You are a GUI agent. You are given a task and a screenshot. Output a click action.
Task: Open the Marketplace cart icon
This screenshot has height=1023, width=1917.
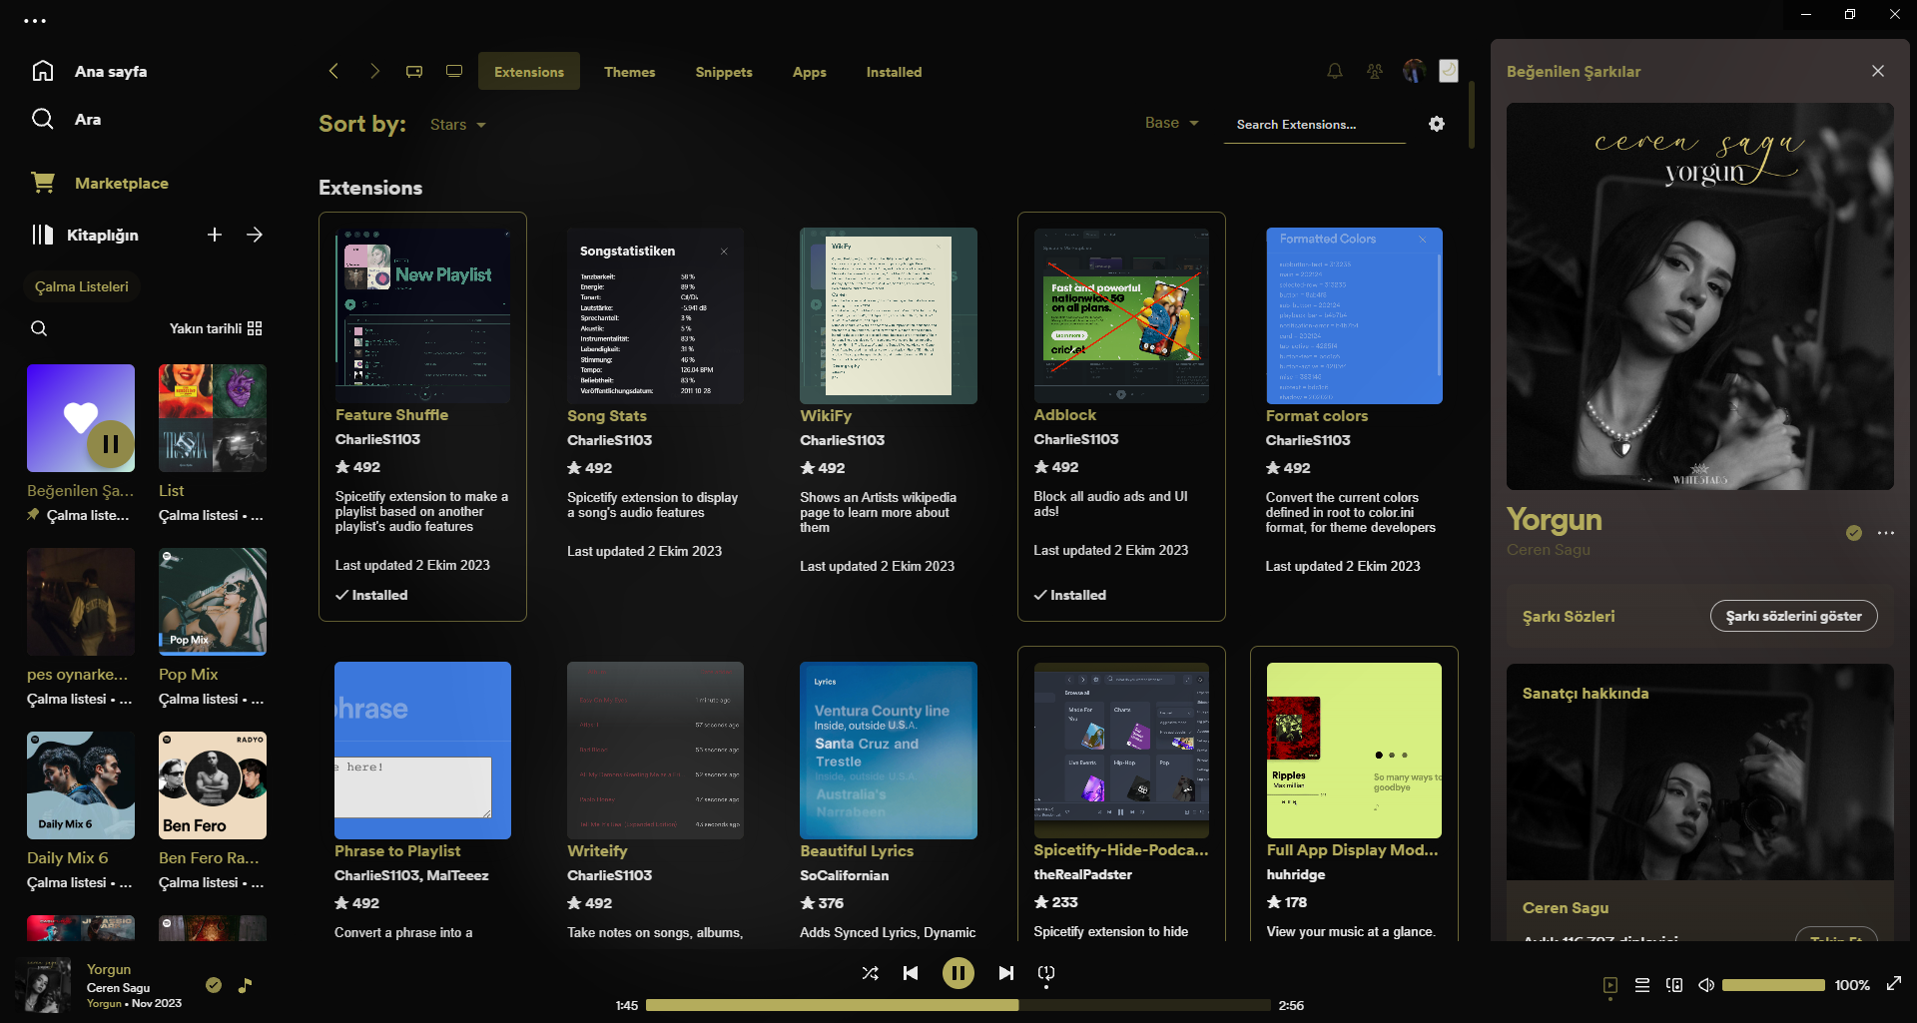coord(43,183)
